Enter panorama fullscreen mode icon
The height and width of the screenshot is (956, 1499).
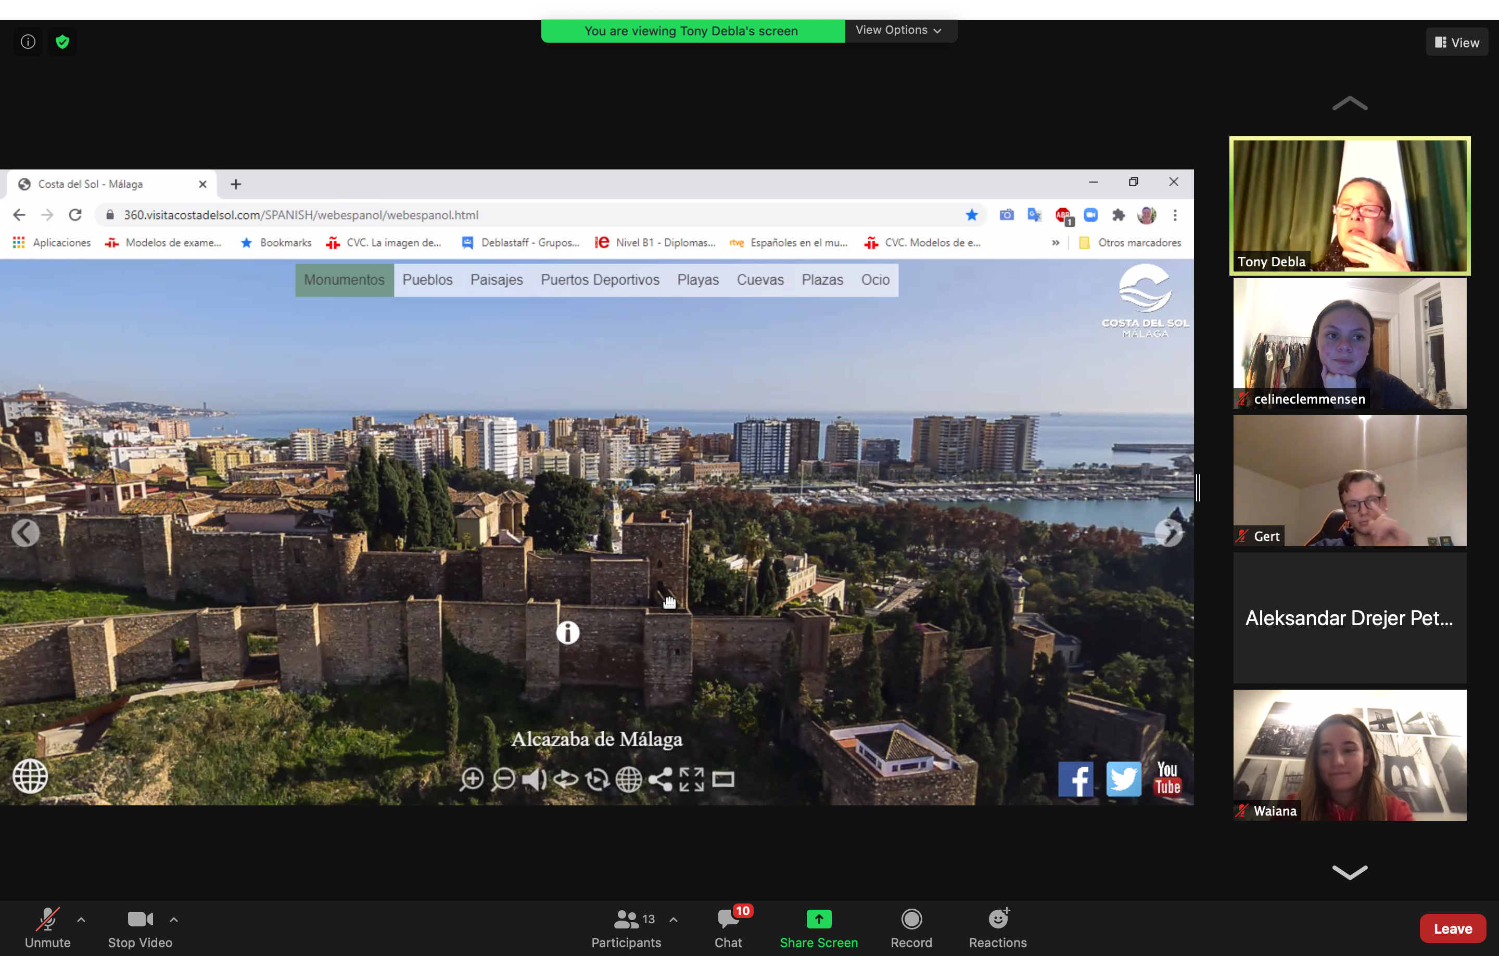click(692, 779)
